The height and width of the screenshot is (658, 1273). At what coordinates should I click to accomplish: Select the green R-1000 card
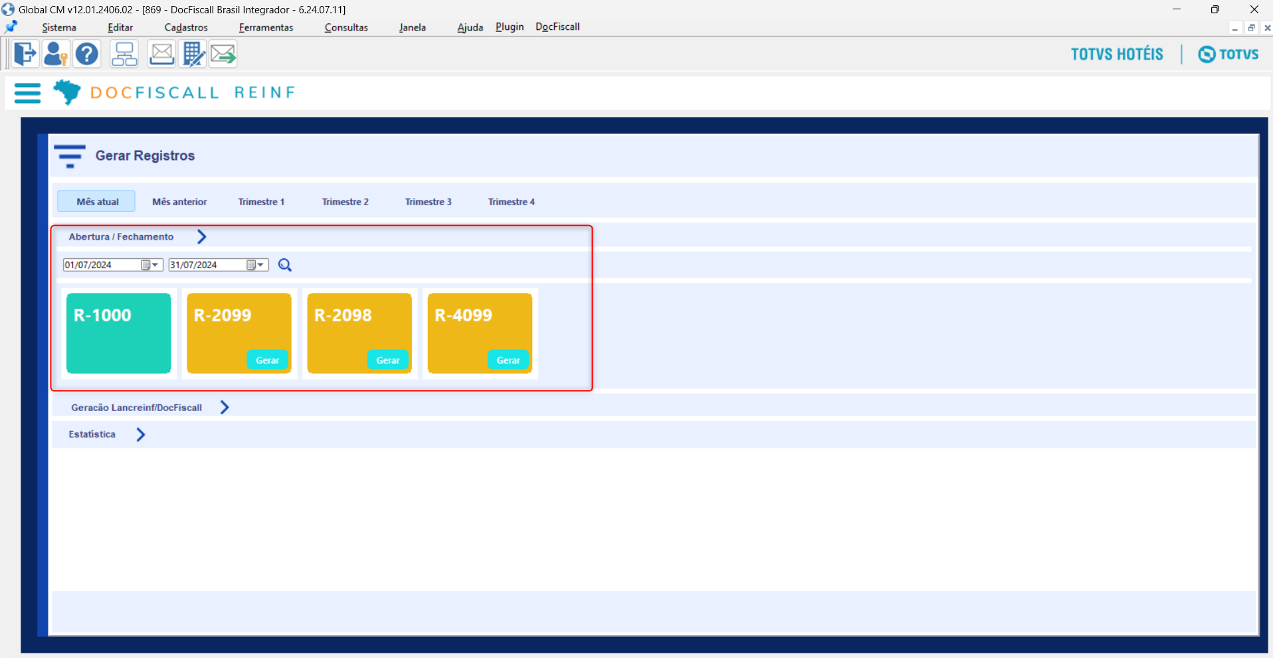[x=119, y=333]
